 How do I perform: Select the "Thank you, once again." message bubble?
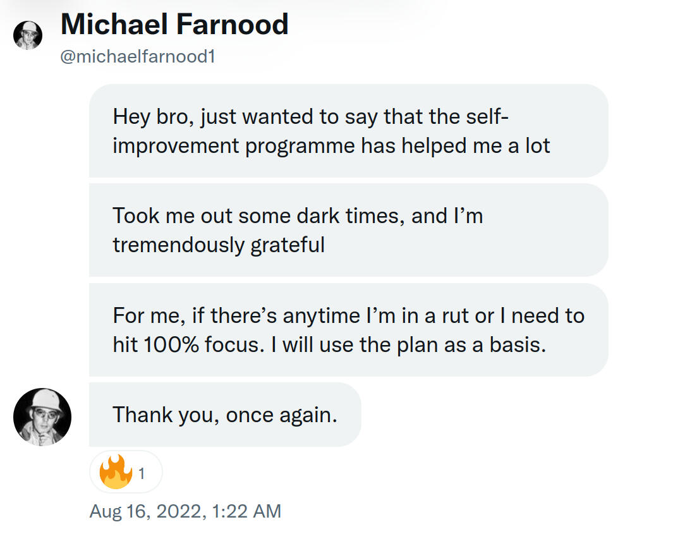[225, 415]
